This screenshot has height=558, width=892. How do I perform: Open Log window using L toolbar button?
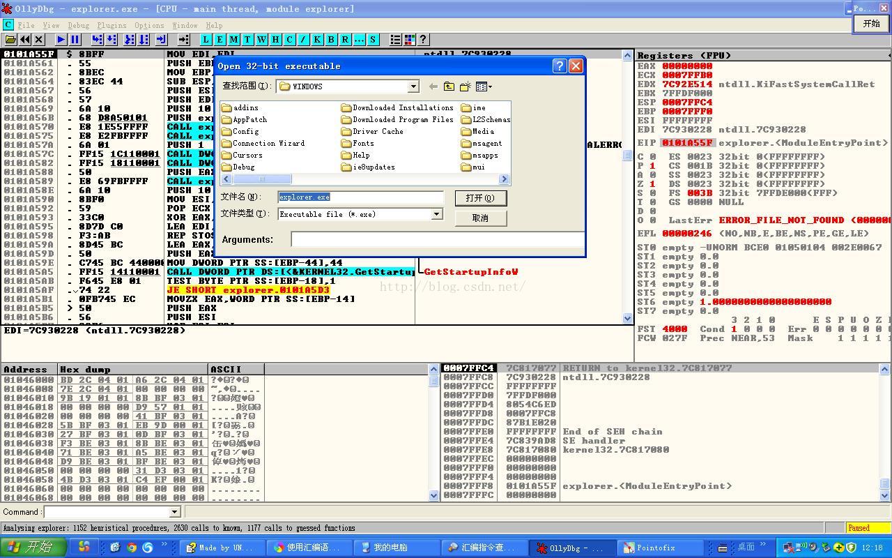pos(206,40)
